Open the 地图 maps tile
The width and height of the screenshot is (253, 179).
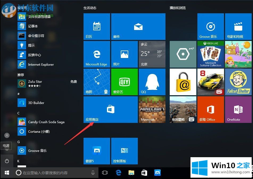[x=97, y=82]
